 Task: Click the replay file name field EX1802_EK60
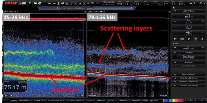point(73,8)
